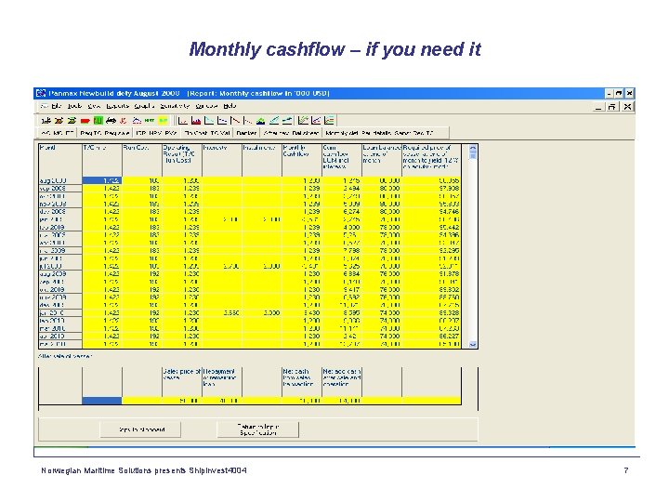Click the Run Cost column header
The height and width of the screenshot is (502, 669).
click(x=142, y=160)
